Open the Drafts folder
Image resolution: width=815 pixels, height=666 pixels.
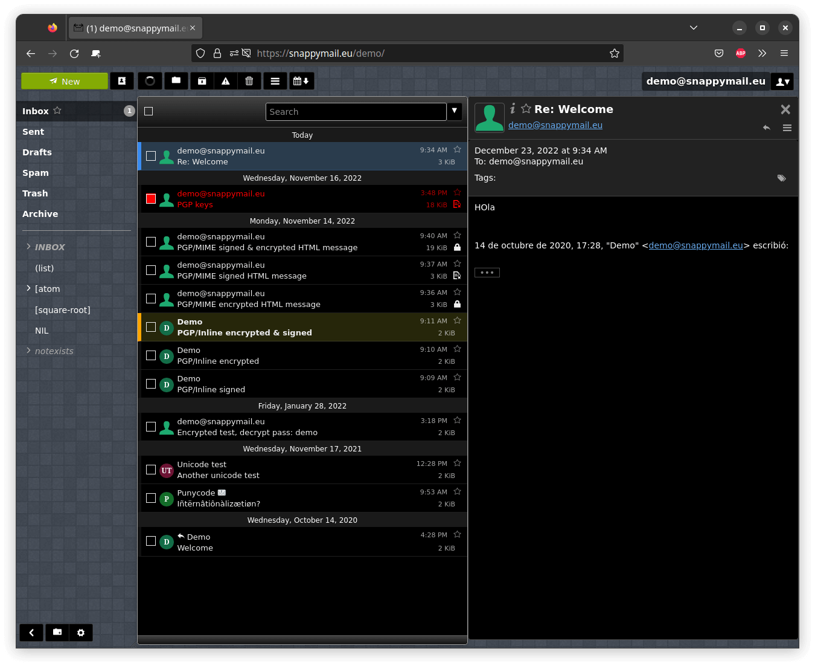37,152
